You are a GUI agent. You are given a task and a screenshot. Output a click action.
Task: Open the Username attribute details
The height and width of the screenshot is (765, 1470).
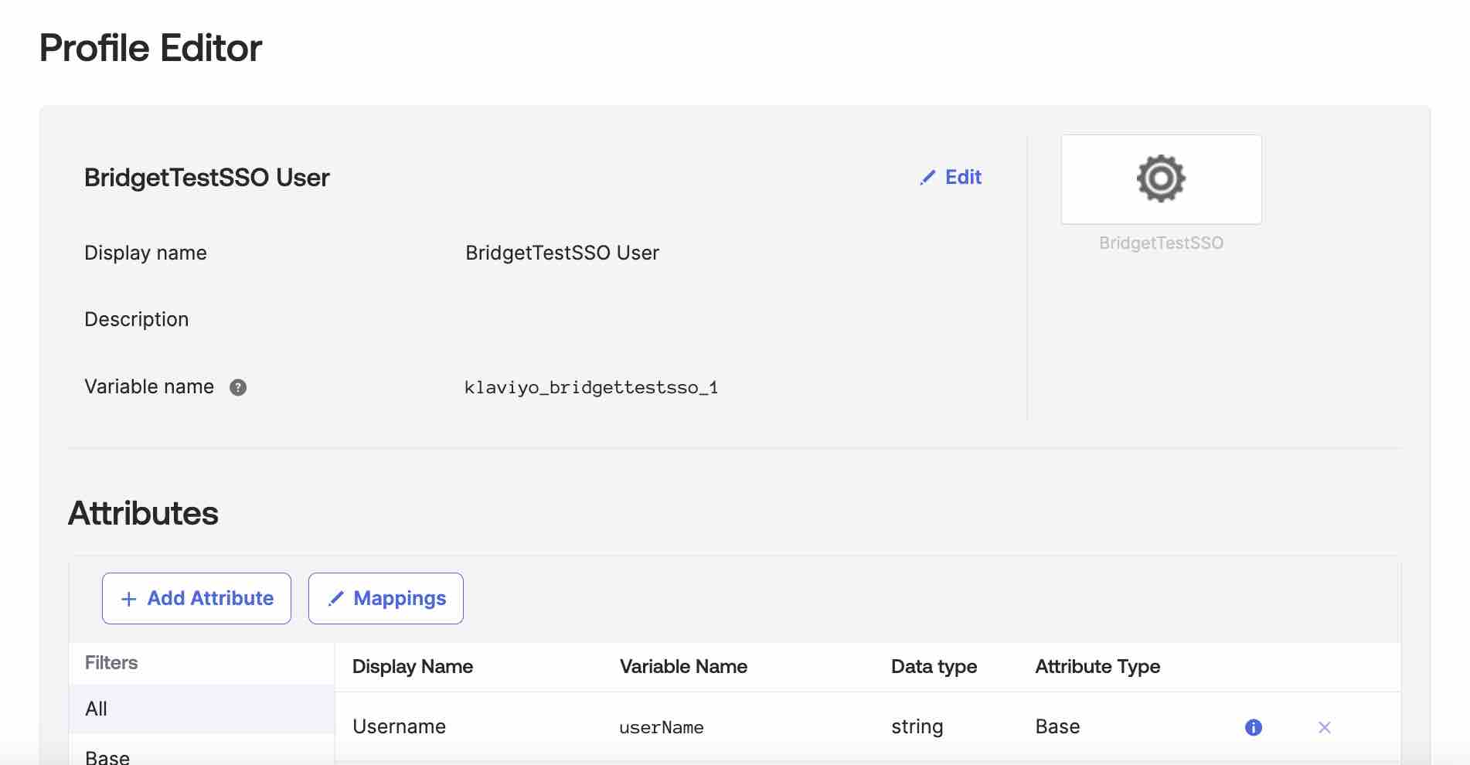[x=399, y=727]
